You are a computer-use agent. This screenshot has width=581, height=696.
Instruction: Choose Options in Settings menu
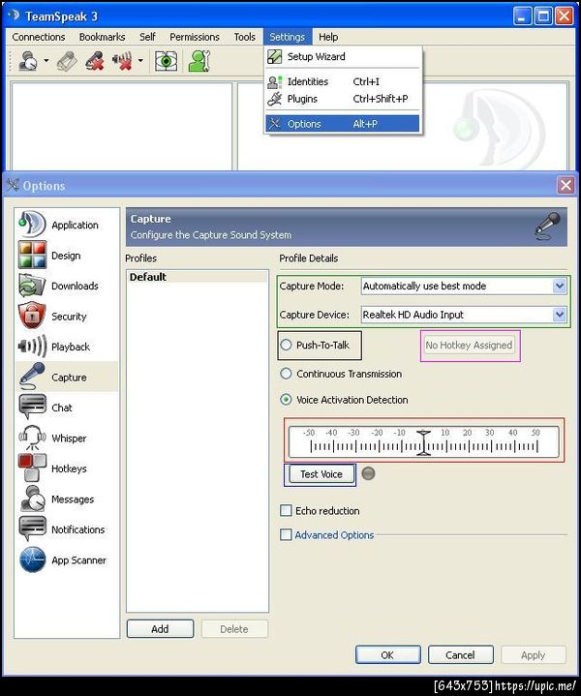point(343,124)
